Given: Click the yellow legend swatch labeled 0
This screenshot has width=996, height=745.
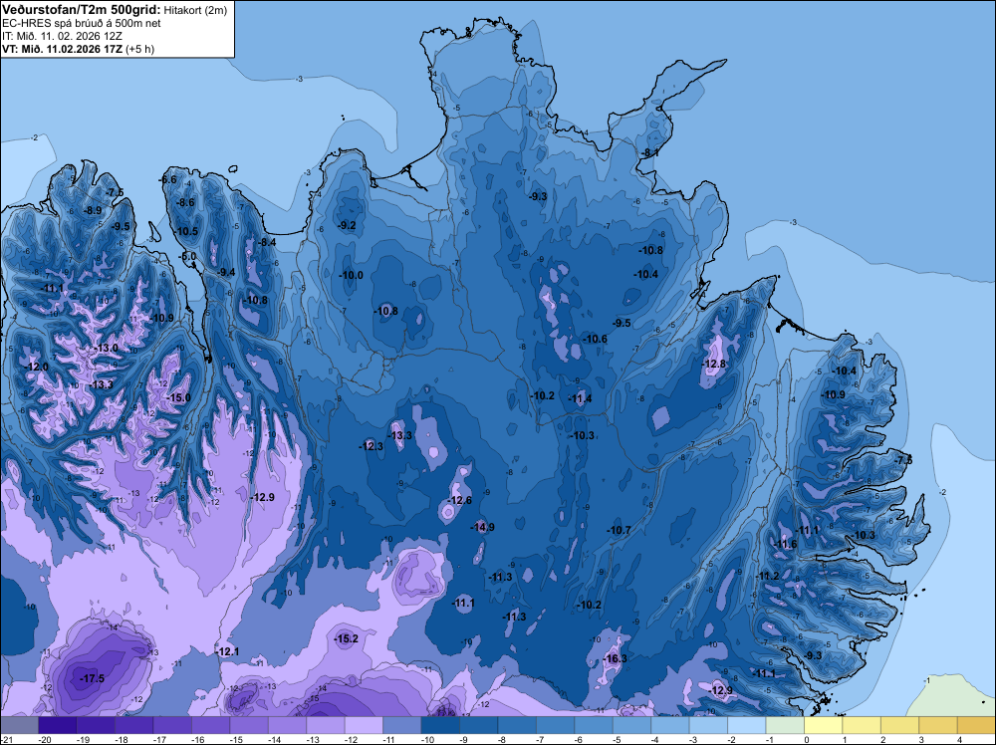Looking at the screenshot, I should pyautogui.click(x=824, y=725).
